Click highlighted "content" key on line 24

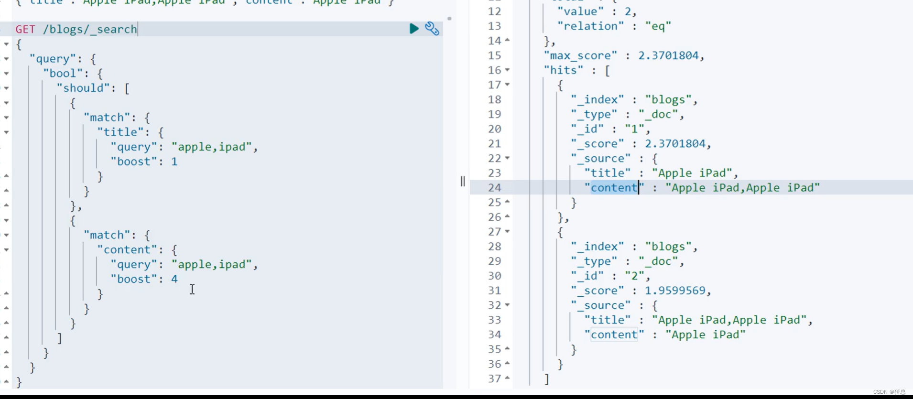click(614, 188)
